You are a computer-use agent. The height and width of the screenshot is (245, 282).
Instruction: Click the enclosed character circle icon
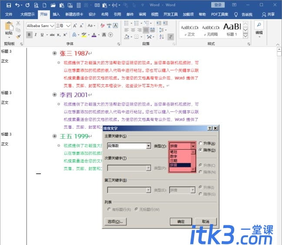pyautogui.click(x=111, y=34)
